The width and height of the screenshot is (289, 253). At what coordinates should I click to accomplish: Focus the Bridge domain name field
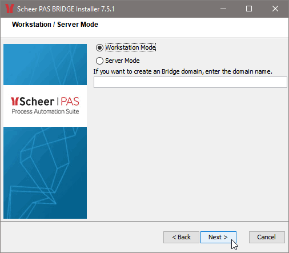pyautogui.click(x=190, y=82)
